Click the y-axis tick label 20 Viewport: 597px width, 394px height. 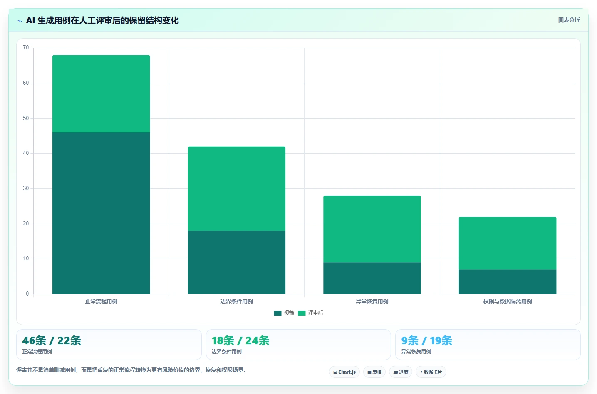pos(26,224)
